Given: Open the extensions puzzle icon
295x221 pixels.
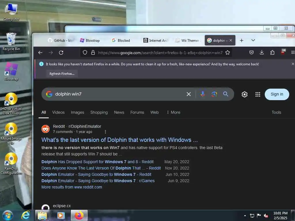Looking at the screenshot, I should tap(272, 53).
